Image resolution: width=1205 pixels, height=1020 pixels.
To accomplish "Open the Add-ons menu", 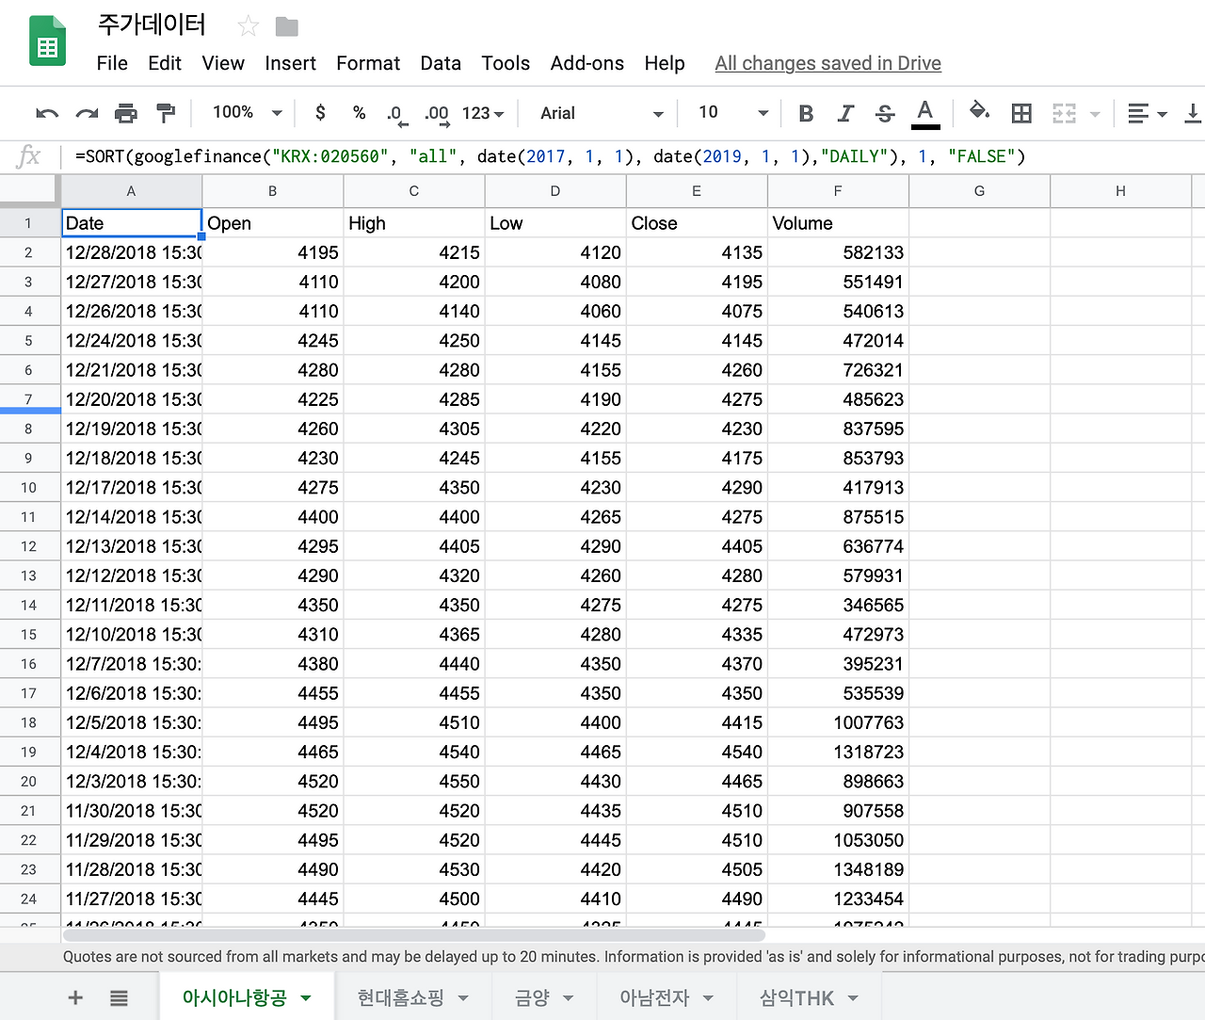I will (x=587, y=63).
